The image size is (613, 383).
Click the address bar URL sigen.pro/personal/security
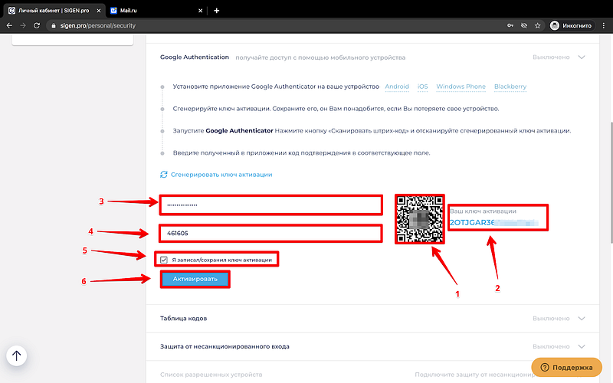pos(98,25)
